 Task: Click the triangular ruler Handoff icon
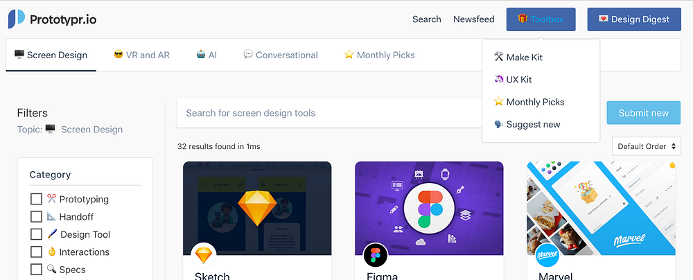(x=52, y=216)
